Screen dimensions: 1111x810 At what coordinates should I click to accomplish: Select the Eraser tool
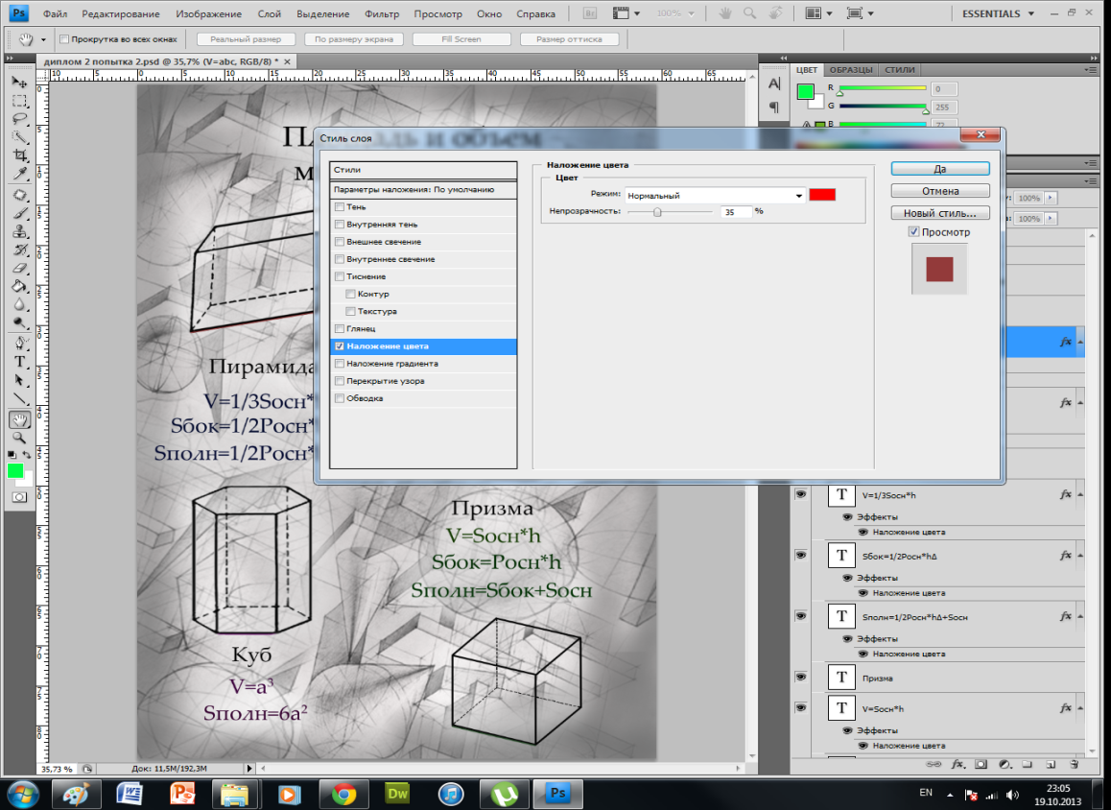(19, 269)
